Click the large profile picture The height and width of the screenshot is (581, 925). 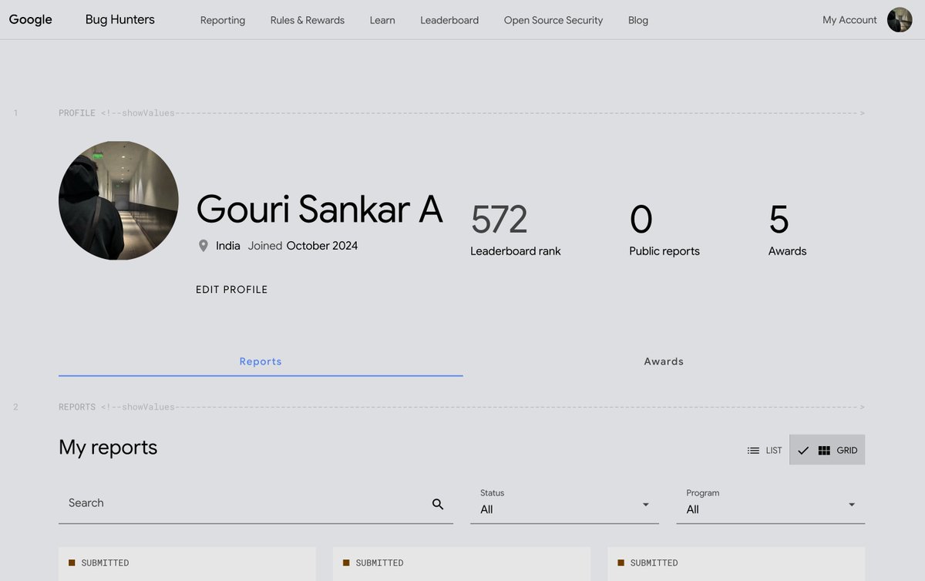click(x=119, y=200)
